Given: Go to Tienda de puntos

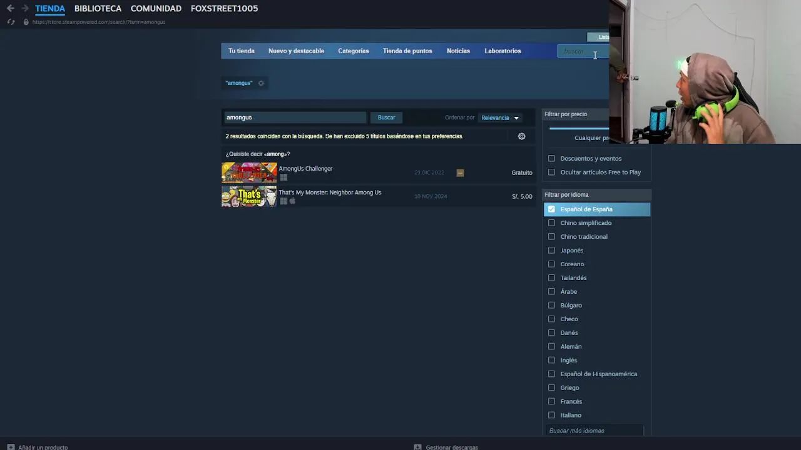Looking at the screenshot, I should (x=407, y=51).
